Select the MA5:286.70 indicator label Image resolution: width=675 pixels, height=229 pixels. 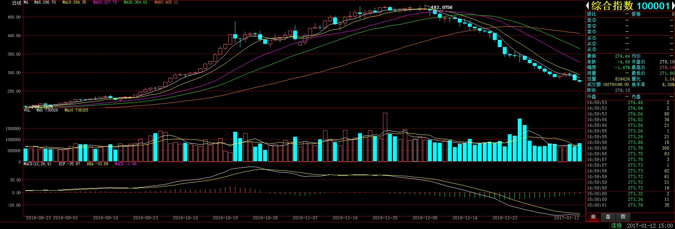coord(45,2)
